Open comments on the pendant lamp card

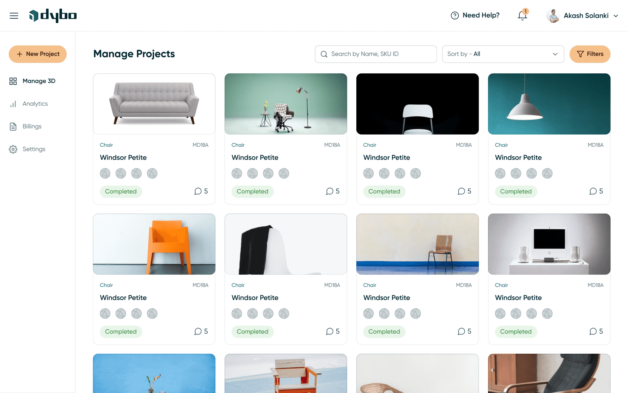pyautogui.click(x=596, y=191)
